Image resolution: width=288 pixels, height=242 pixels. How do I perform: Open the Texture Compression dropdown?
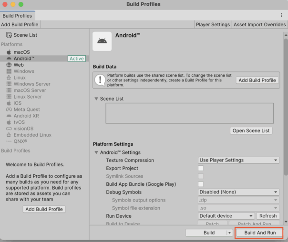(x=238, y=161)
